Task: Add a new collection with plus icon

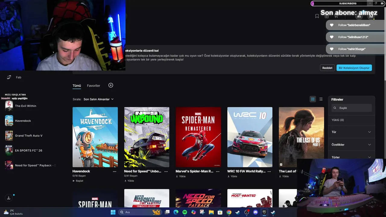Action: [x=111, y=85]
